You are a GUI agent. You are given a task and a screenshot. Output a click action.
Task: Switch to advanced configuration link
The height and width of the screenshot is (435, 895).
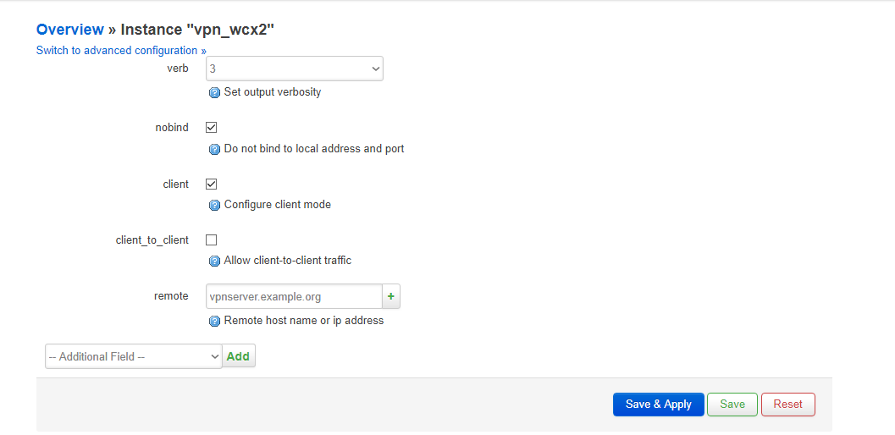tap(121, 50)
